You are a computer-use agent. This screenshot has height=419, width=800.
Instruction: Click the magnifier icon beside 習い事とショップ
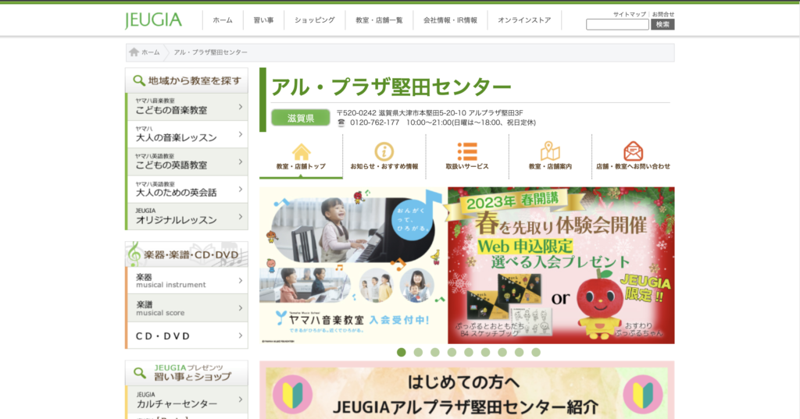click(140, 373)
